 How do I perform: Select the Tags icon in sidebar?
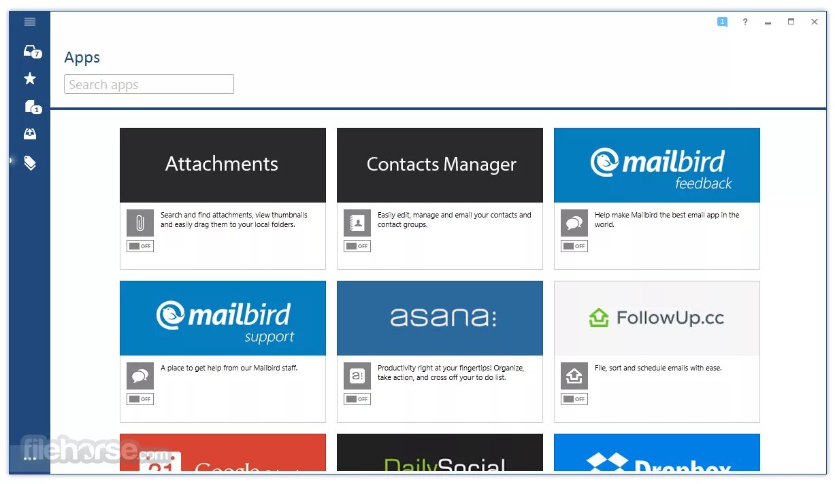tap(30, 162)
